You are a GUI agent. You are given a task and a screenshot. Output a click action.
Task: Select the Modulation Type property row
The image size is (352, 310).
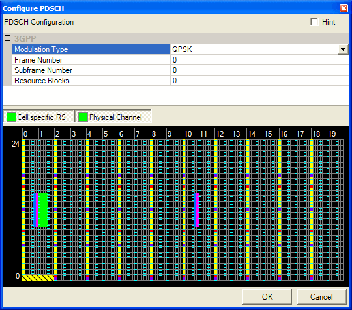click(x=91, y=49)
